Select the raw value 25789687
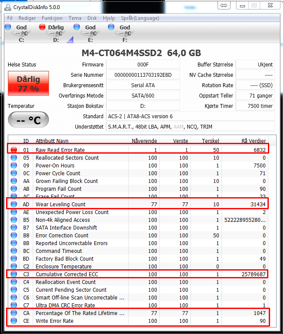The height and width of the screenshot is (334, 283). [253, 274]
